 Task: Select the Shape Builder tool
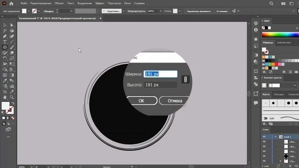point(5,70)
